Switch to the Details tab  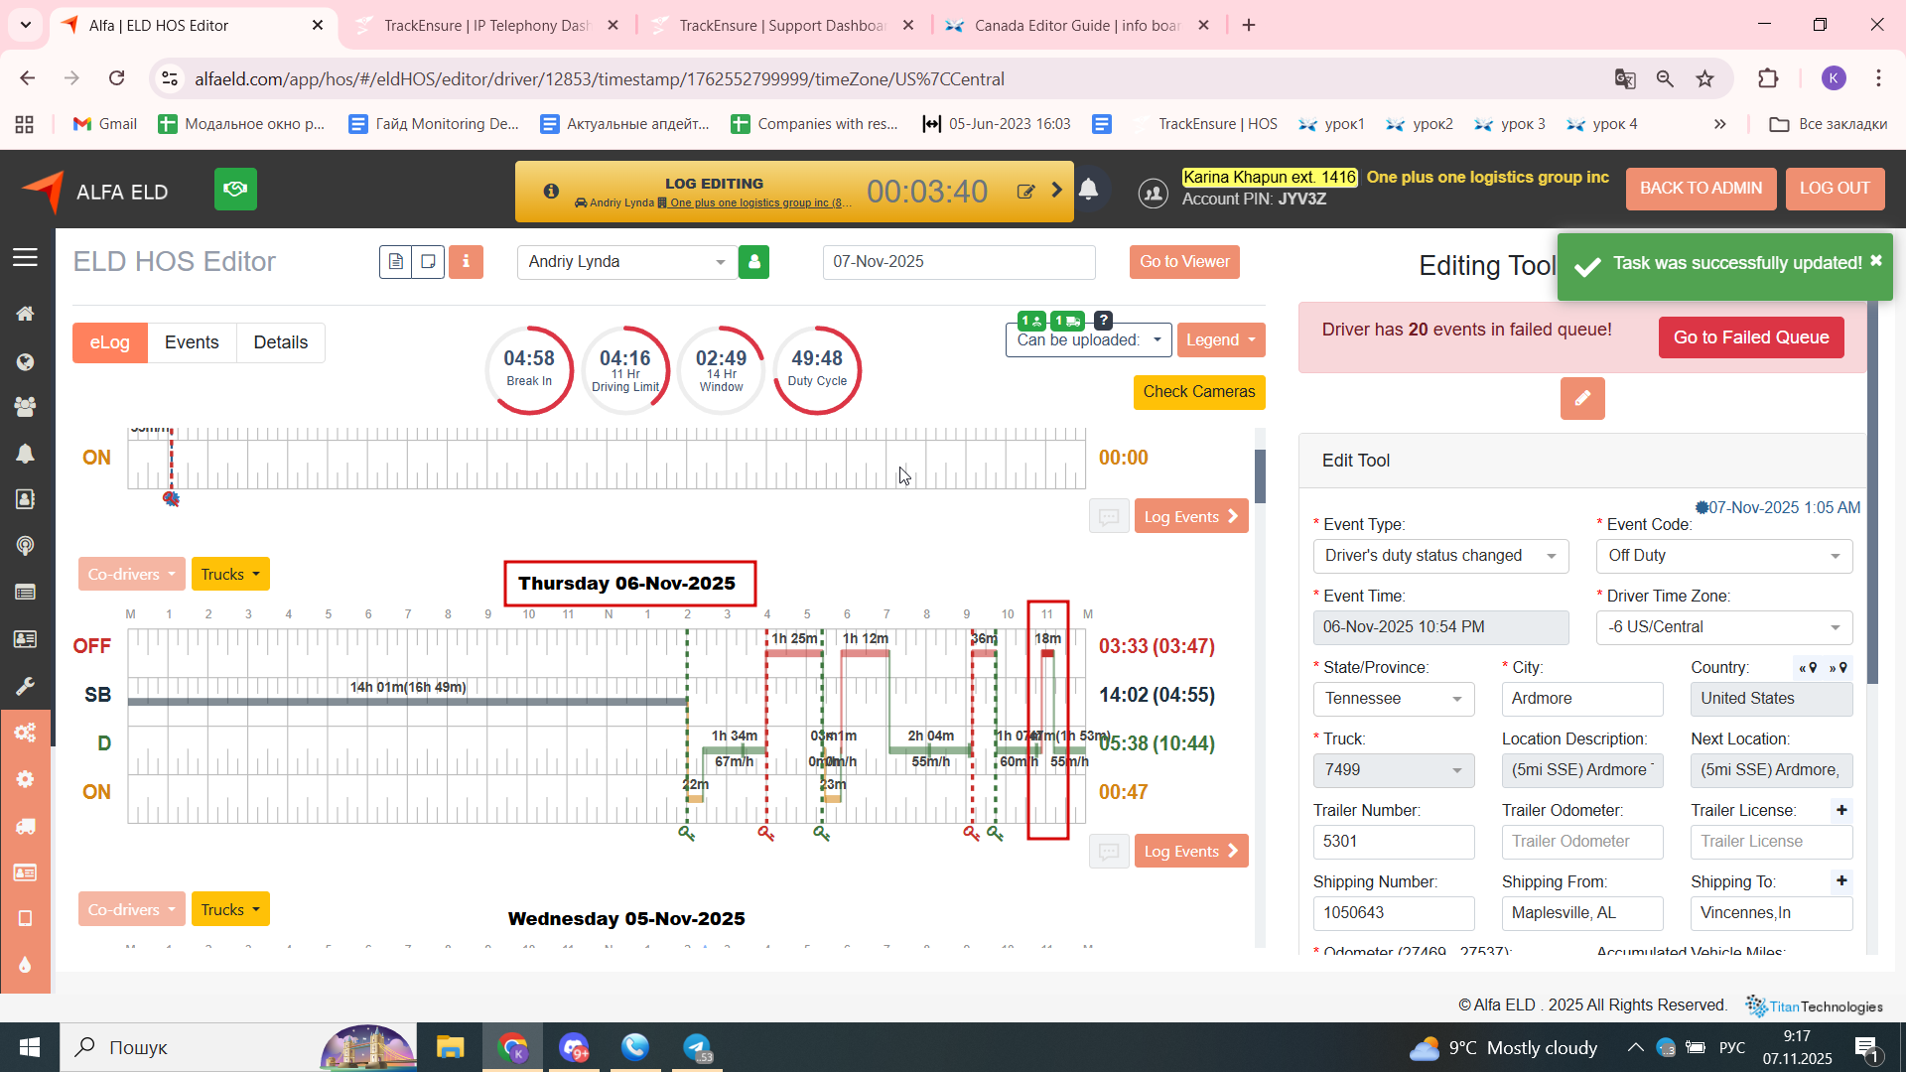click(280, 342)
